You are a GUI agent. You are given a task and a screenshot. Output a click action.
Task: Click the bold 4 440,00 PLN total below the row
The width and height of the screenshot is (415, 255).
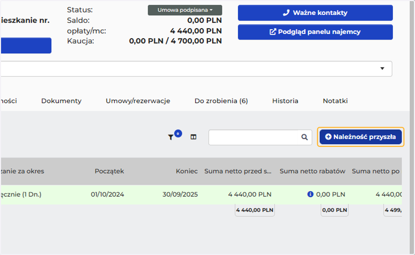(255, 210)
